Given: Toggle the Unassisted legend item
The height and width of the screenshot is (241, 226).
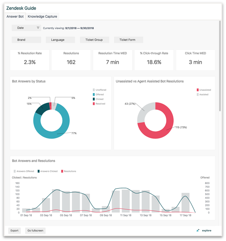Looking at the screenshot, I should (204, 90).
